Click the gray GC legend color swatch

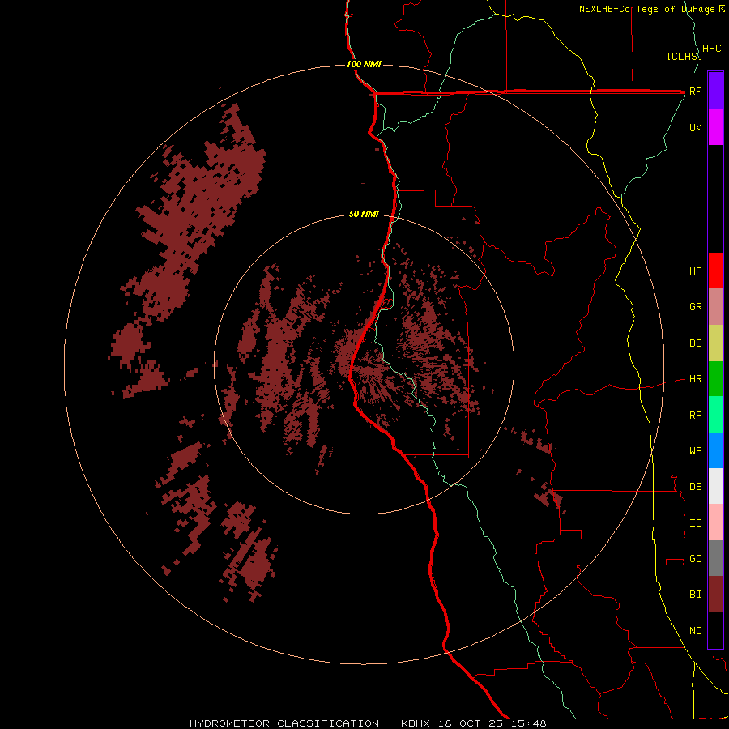(x=715, y=558)
